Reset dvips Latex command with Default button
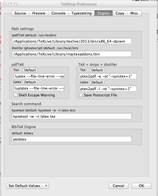The width and height of the screenshot is (158, 196). 97,82
